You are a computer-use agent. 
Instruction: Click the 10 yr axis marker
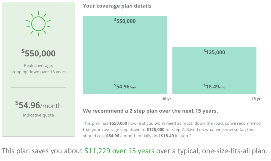point(166,99)
